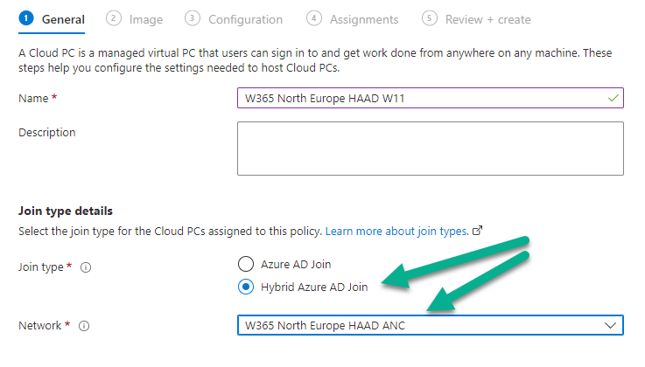Viewport: 645px width, 367px height.
Task: Click the info icon beside Join type
Action: coord(86,267)
